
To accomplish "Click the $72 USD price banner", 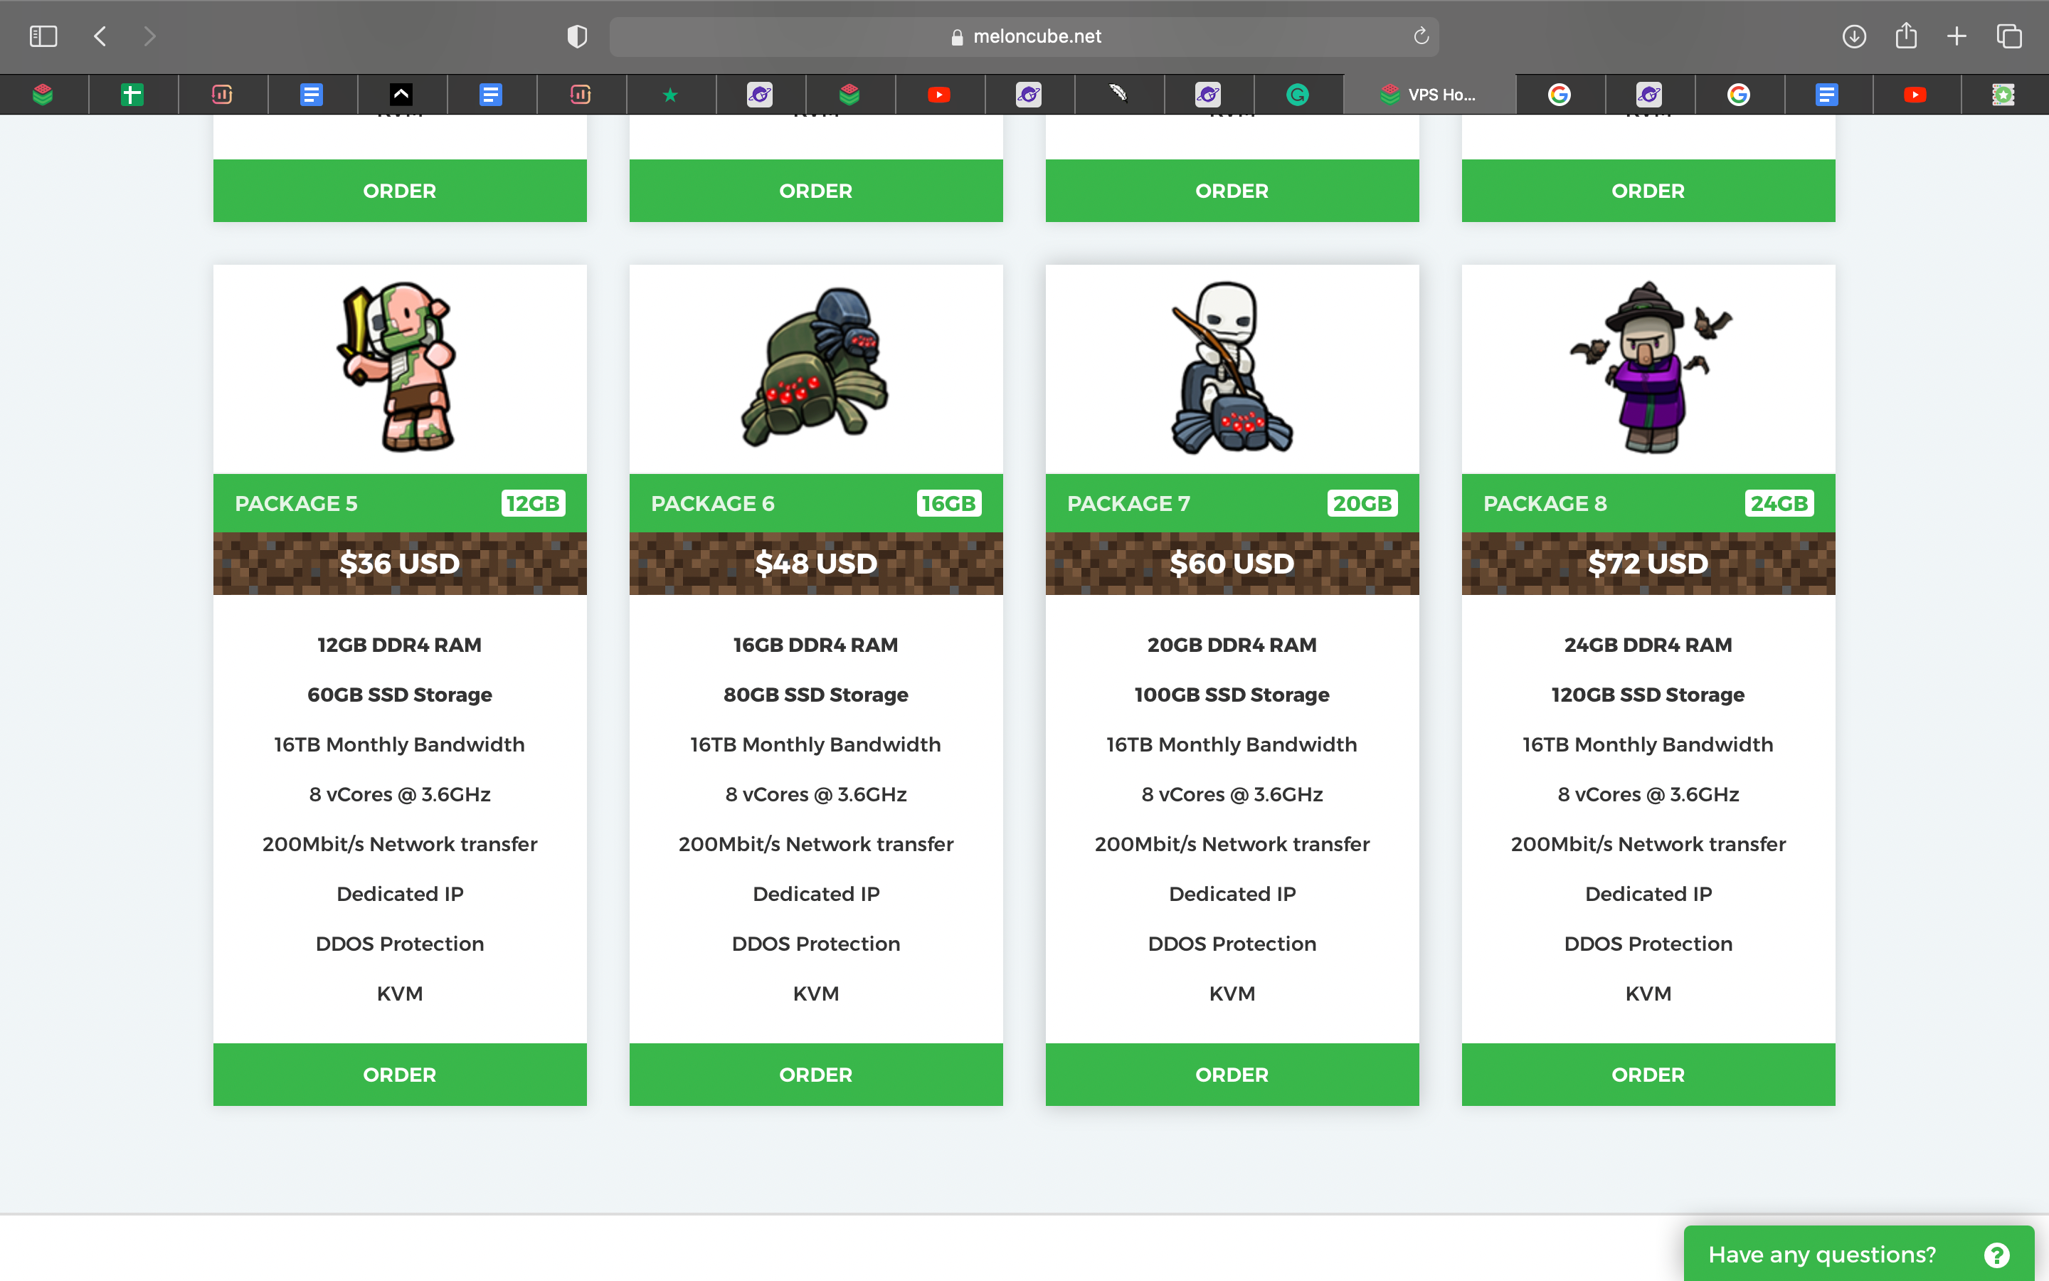I will (1648, 564).
